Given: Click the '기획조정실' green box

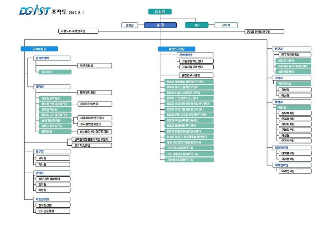Looking at the screenshot, I should coord(293,84).
